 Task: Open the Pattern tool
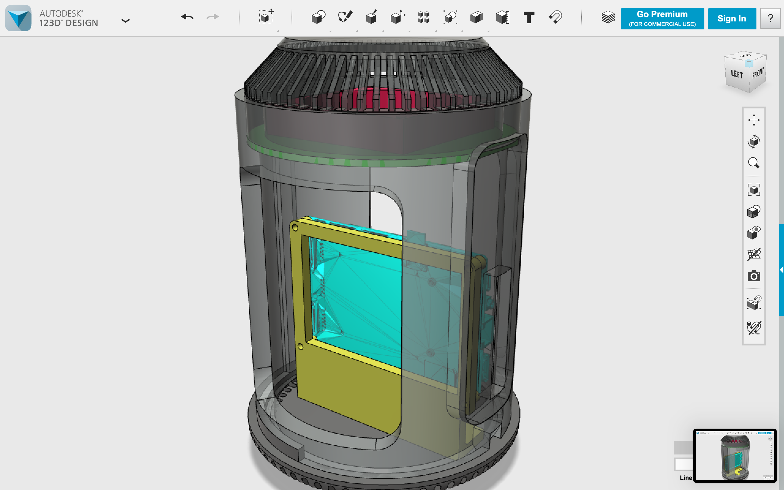[424, 17]
